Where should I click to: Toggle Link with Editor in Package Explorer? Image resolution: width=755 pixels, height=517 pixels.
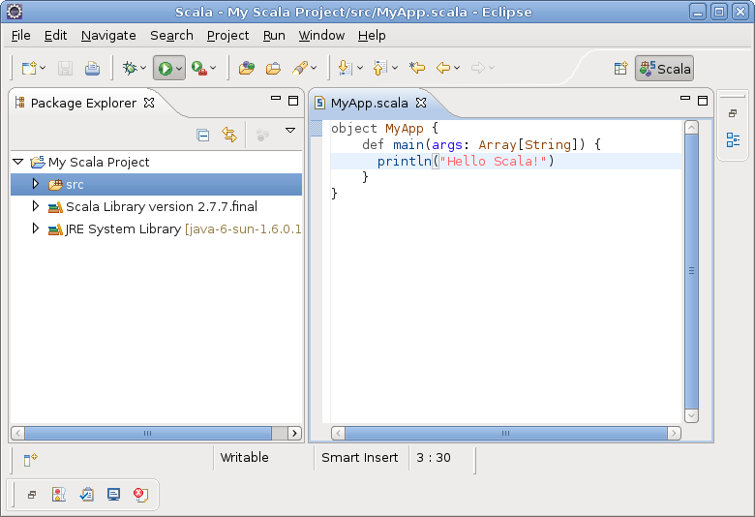229,135
